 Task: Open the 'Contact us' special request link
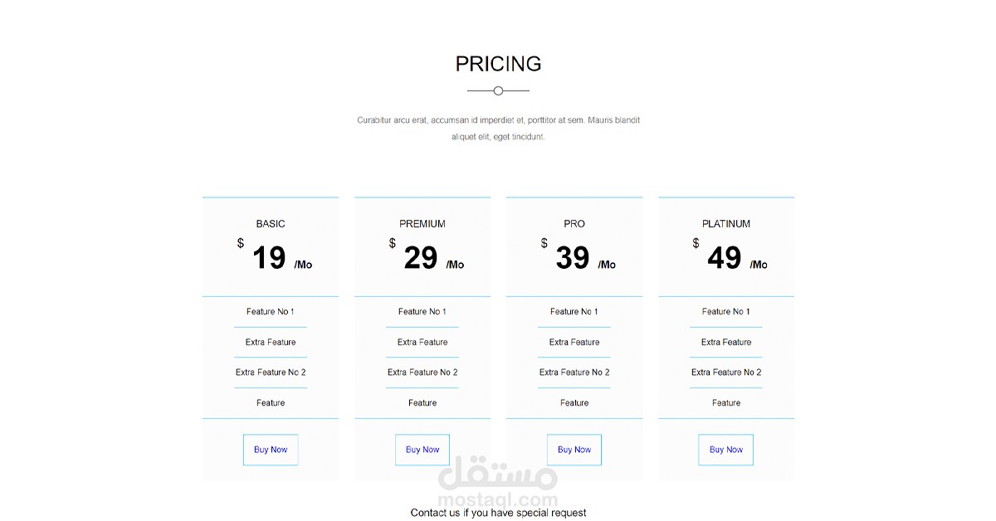498,513
